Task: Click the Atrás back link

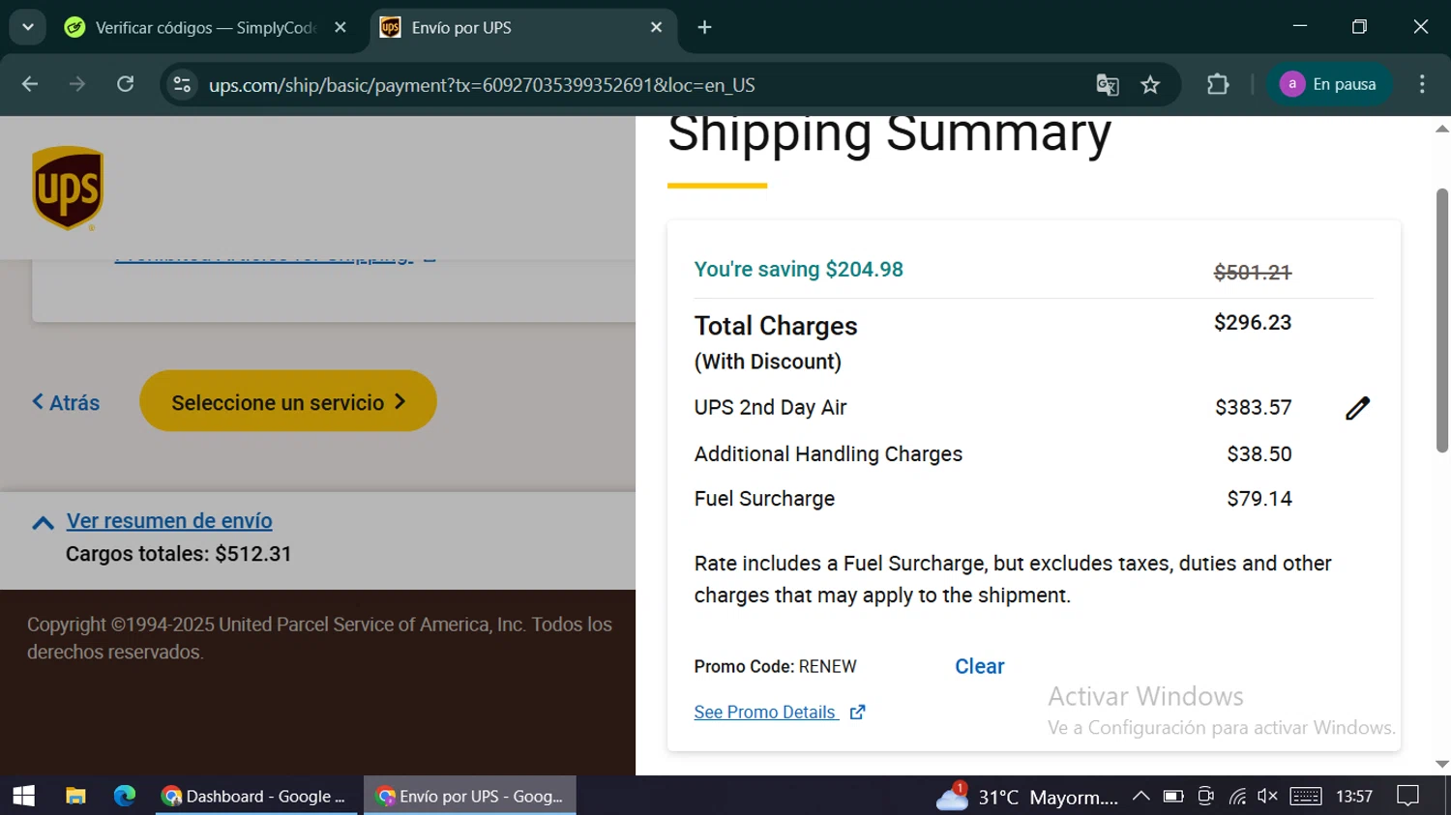Action: [66, 402]
